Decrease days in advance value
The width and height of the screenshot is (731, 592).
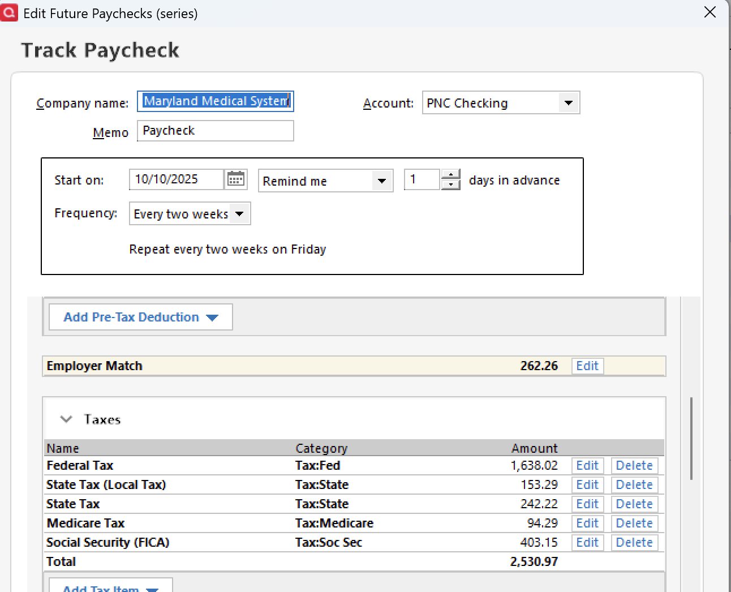point(450,185)
